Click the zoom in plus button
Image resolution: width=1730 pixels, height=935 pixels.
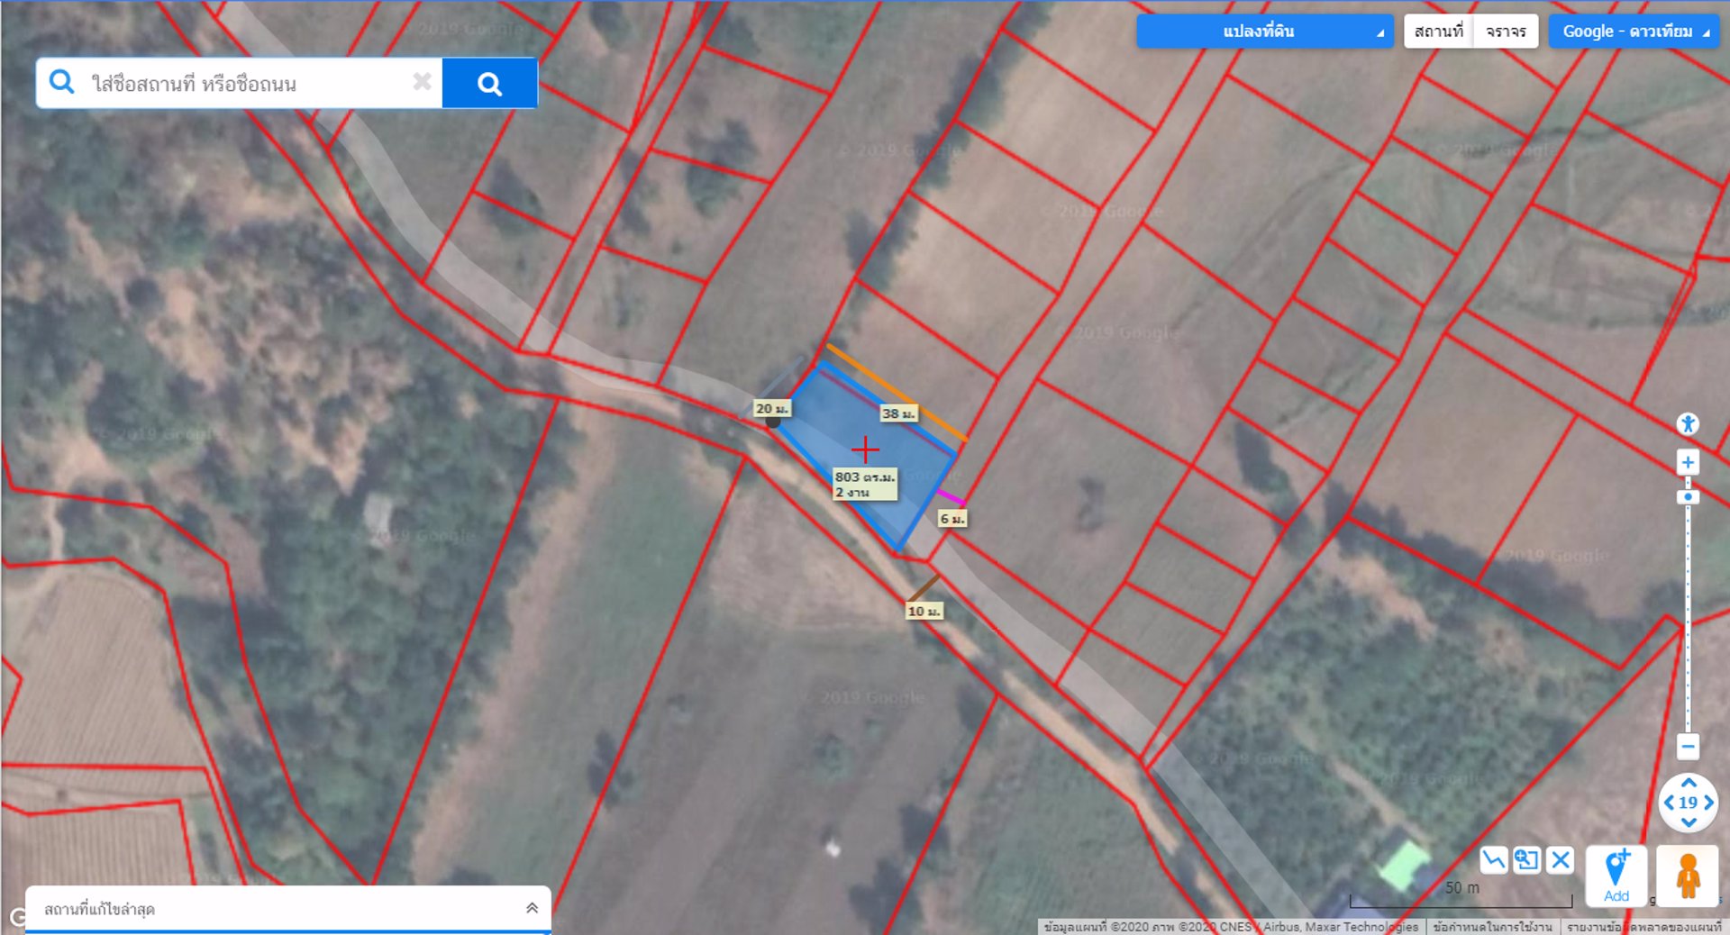(x=1688, y=462)
